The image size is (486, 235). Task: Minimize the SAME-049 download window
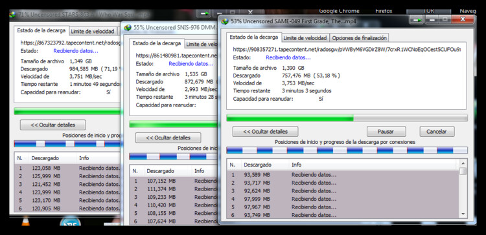click(x=432, y=20)
